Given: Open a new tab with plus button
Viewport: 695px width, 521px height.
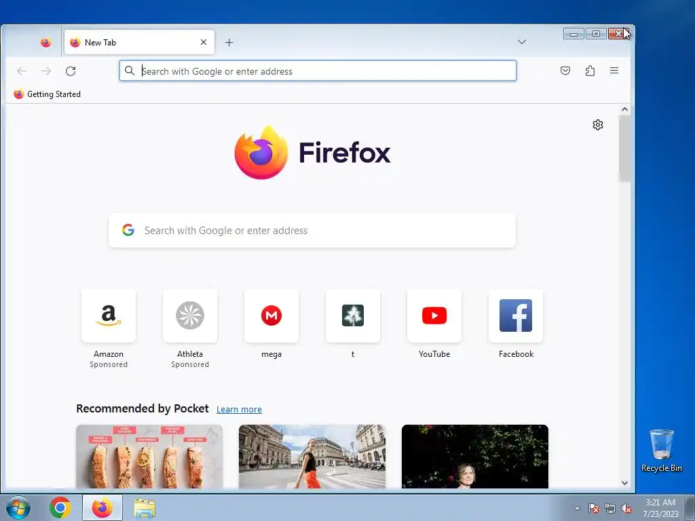Looking at the screenshot, I should click(229, 43).
